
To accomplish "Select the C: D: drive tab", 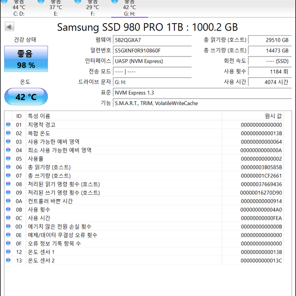I will tap(18, 8).
